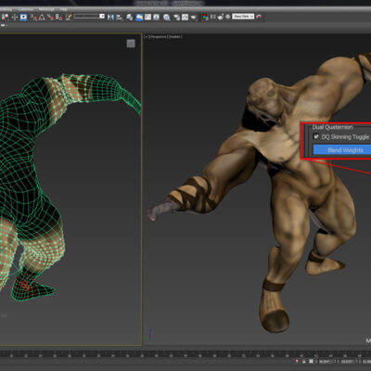Click the X coordinate spinner arrows
The width and height of the screenshot is (371, 371).
[x=335, y=362]
